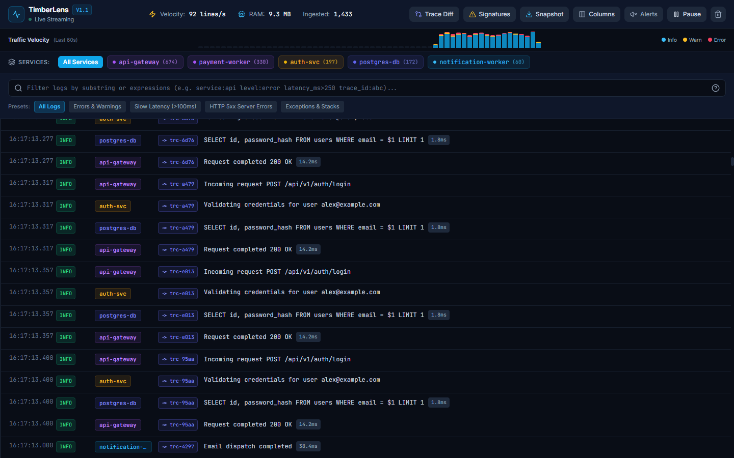Open filter syntax help question-mark icon
Screen dimensions: 734x458
(716, 88)
